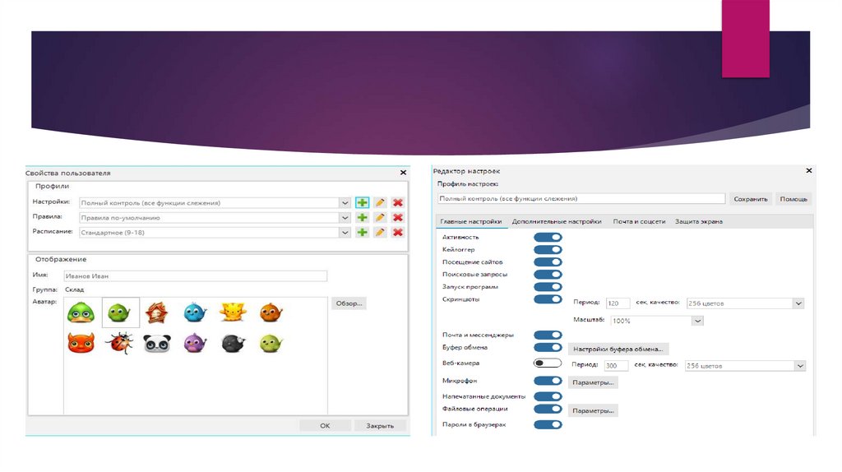The image size is (842, 472).
Task: Open Дополнительные настройки tab
Action: pyautogui.click(x=557, y=221)
